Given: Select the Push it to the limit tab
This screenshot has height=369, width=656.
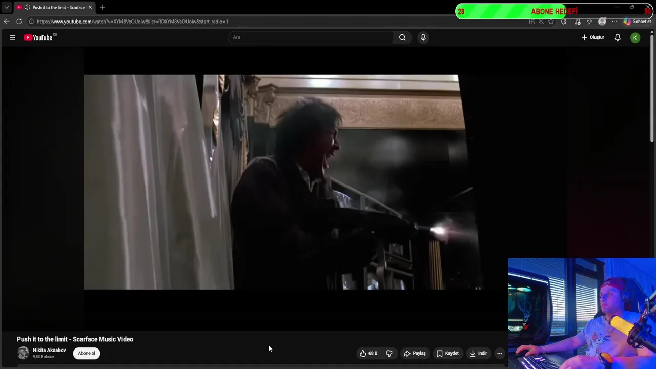Looking at the screenshot, I should (x=54, y=7).
